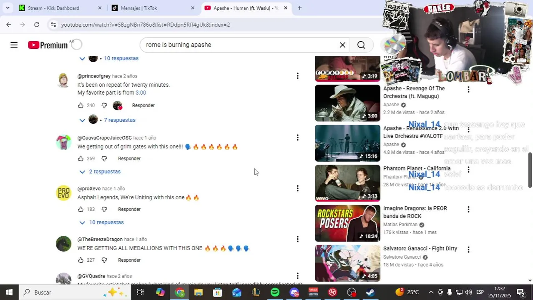533x300 pixels.
Task: Jump to timestamp 3:00 link
Action: pyautogui.click(x=141, y=93)
